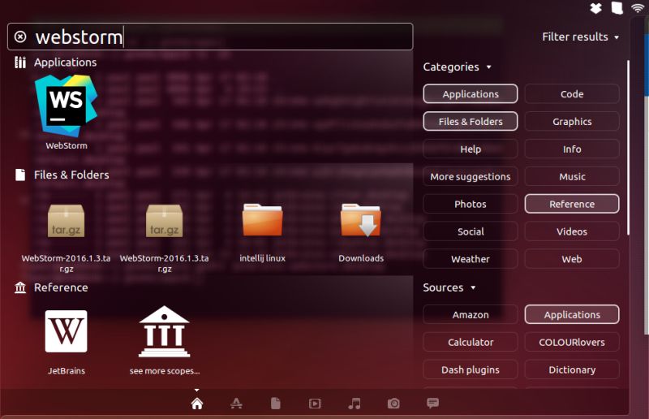Click the tray icon next to Dropbox

(x=617, y=8)
